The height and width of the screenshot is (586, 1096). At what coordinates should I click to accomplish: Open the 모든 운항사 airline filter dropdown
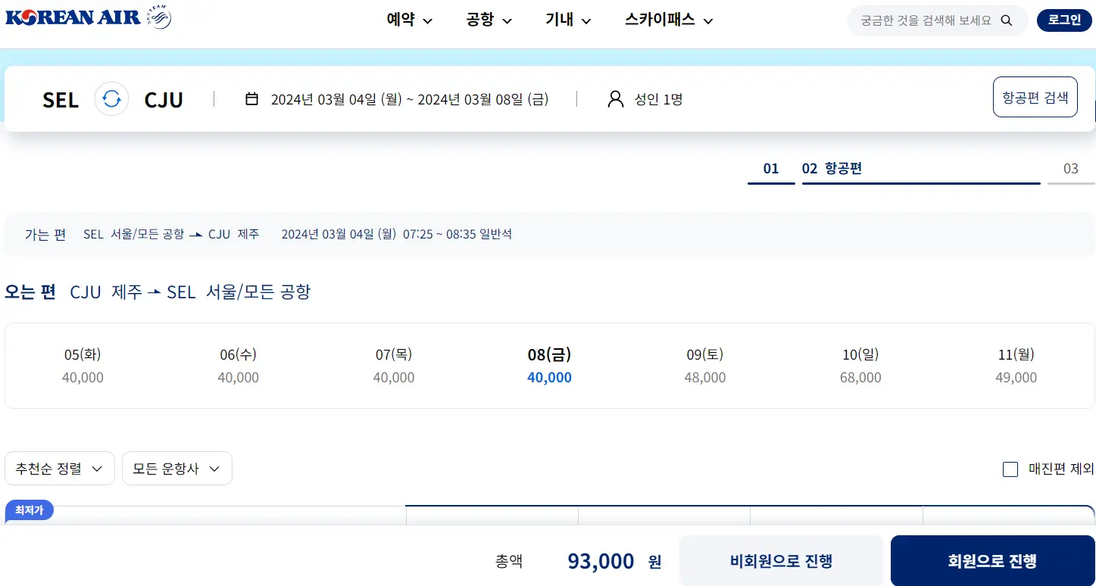(176, 468)
